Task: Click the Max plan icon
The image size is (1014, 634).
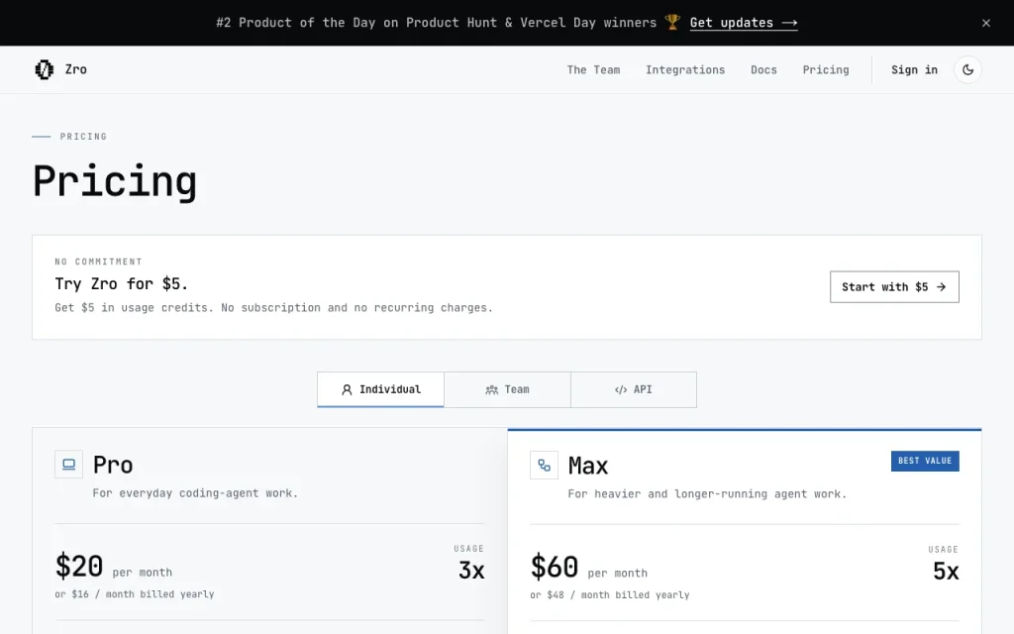Action: [544, 466]
